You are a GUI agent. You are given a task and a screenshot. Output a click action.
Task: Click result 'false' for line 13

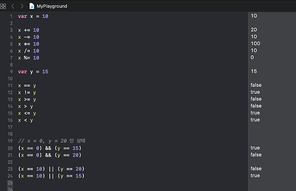pyautogui.click(x=256, y=99)
